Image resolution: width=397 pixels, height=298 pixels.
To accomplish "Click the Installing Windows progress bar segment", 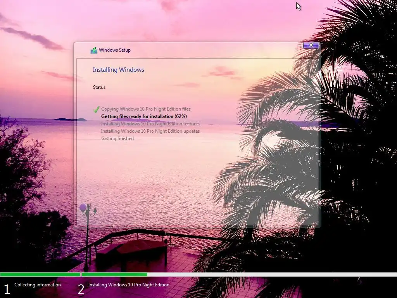I will pyautogui.click(x=239, y=274).
